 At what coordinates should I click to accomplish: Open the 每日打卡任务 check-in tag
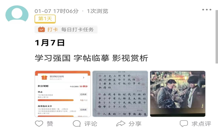click(x=66, y=29)
